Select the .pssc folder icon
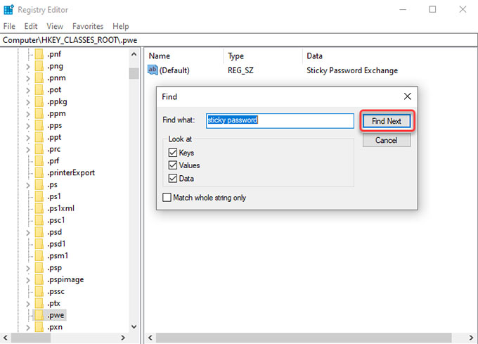478x344 pixels. [39, 291]
